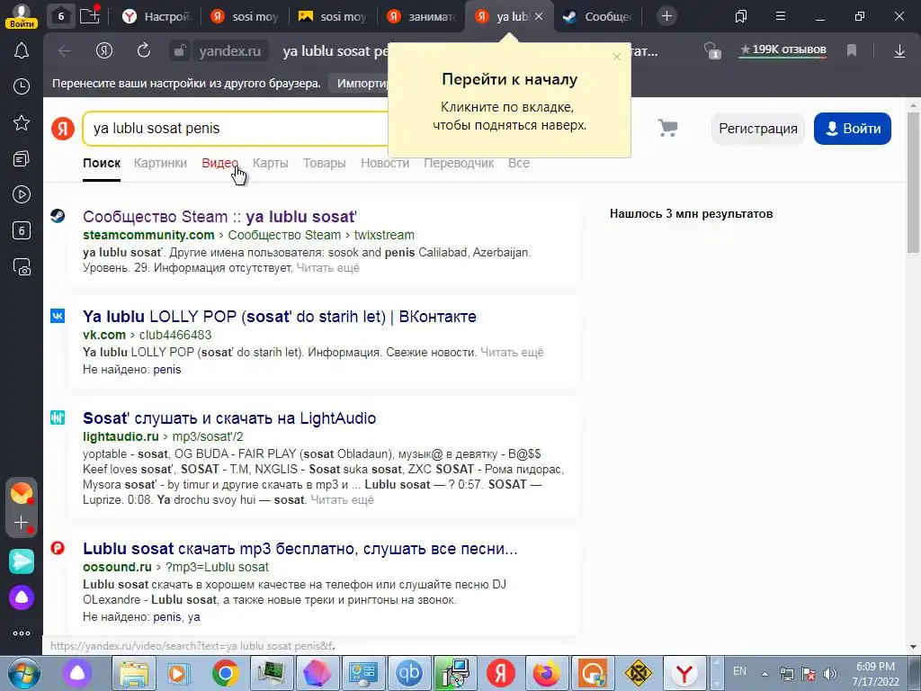Viewport: 921px width, 691px height.
Task: Select the Новости search category
Action: click(x=385, y=163)
